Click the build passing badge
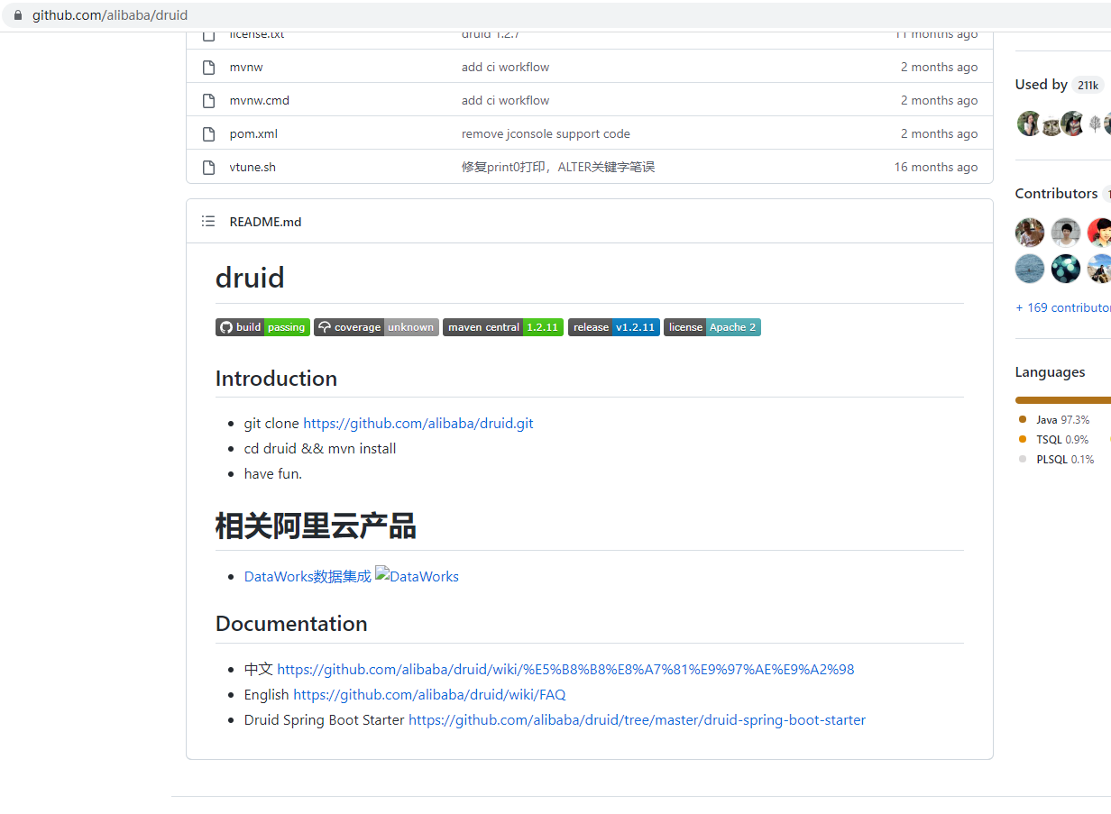This screenshot has height=814, width=1111. coord(262,327)
